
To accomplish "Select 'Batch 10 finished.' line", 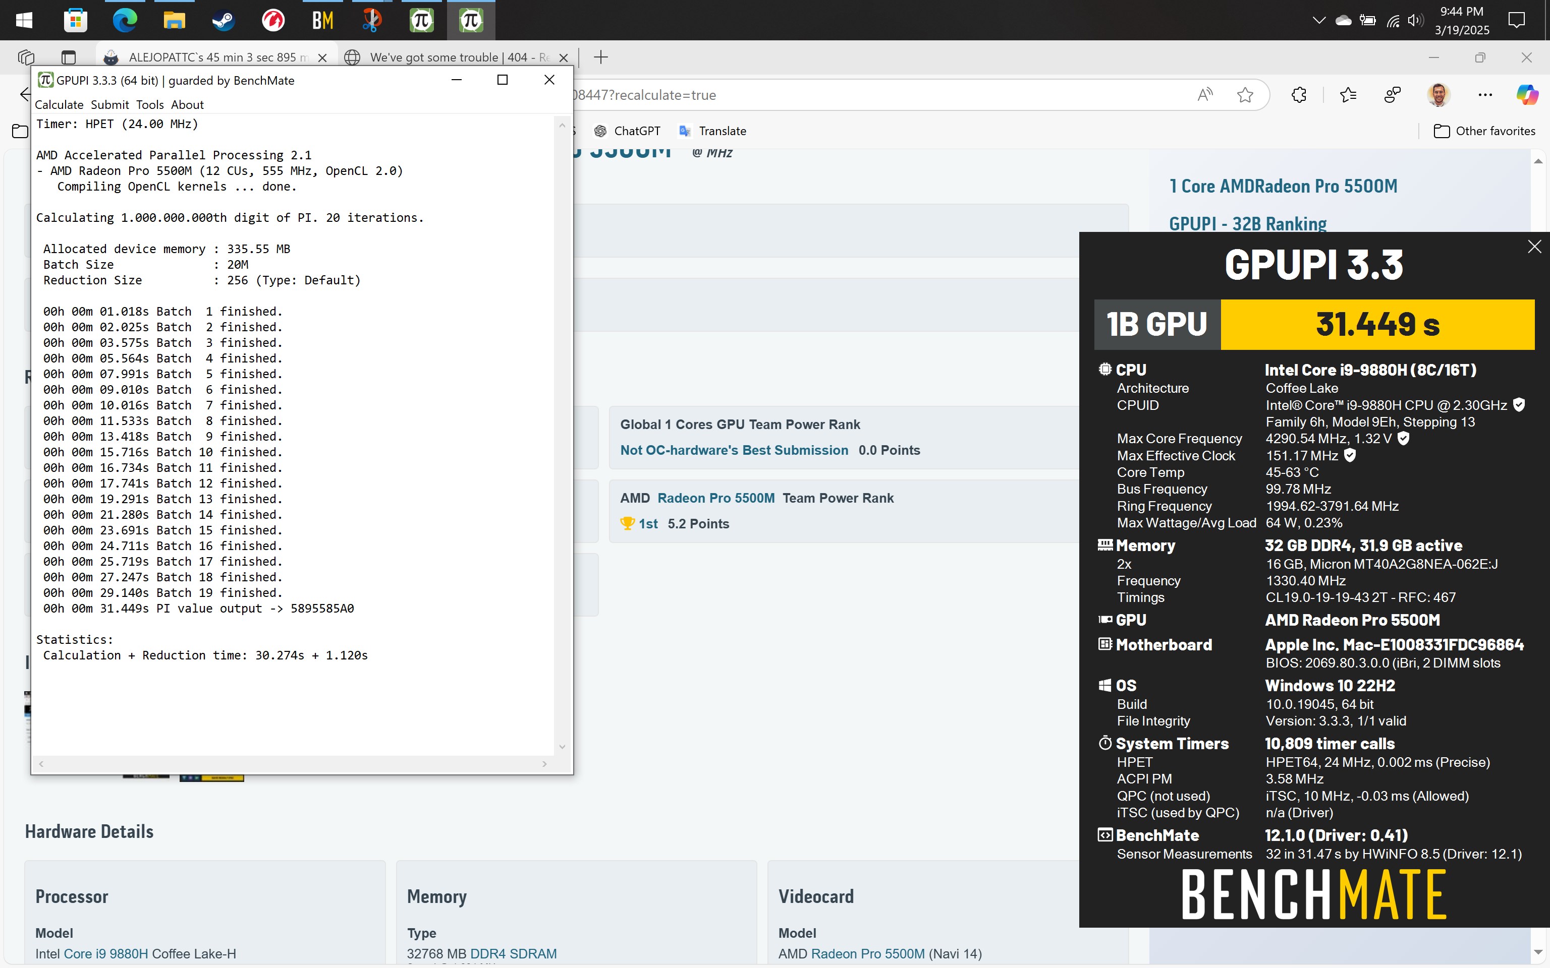I will point(162,452).
